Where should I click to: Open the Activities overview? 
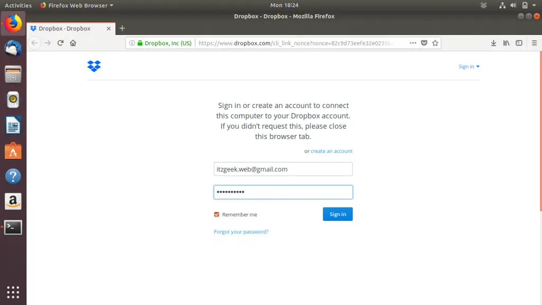point(18,5)
